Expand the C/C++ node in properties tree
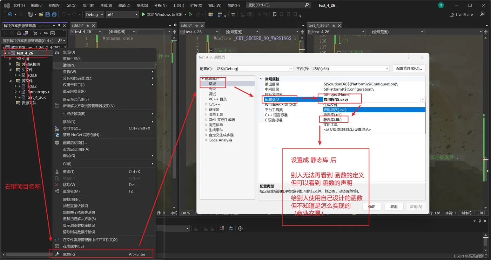Image resolution: width=491 pixels, height=260 pixels. (206, 104)
